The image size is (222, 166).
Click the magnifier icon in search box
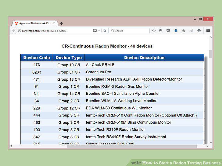tap(113, 30)
